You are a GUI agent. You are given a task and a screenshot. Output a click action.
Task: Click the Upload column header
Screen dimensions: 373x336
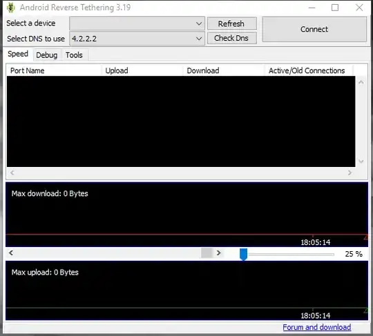pos(143,70)
